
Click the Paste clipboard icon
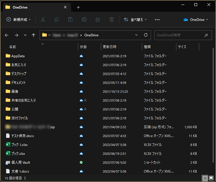pyautogui.click(x=70, y=20)
